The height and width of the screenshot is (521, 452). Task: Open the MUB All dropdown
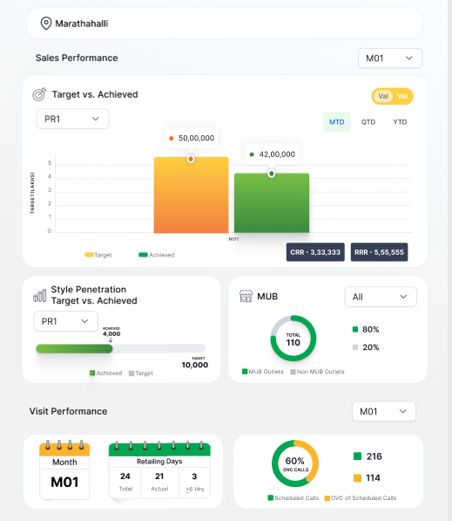381,297
